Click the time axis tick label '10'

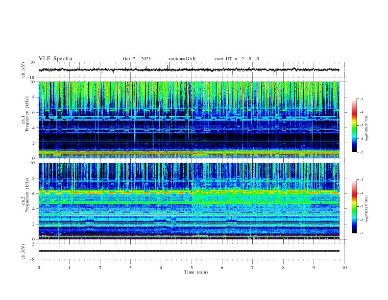pos(344,268)
